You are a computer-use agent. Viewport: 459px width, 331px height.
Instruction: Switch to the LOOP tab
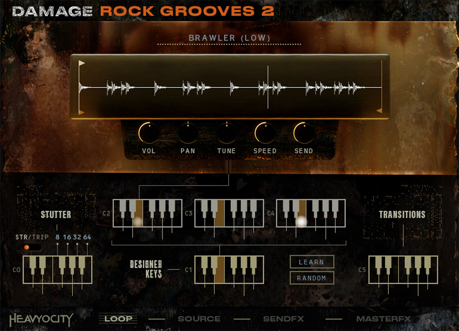(118, 319)
